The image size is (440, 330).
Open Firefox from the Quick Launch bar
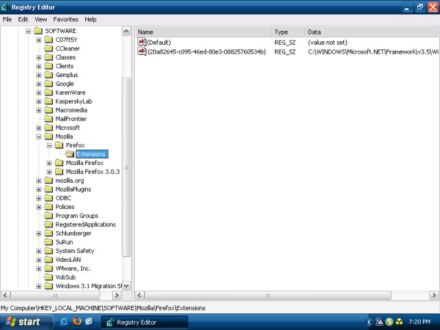tap(77, 322)
